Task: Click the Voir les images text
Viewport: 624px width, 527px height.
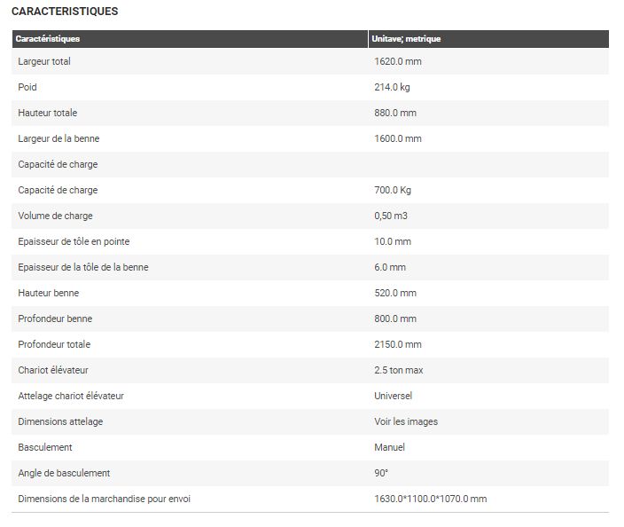Action: (x=406, y=421)
